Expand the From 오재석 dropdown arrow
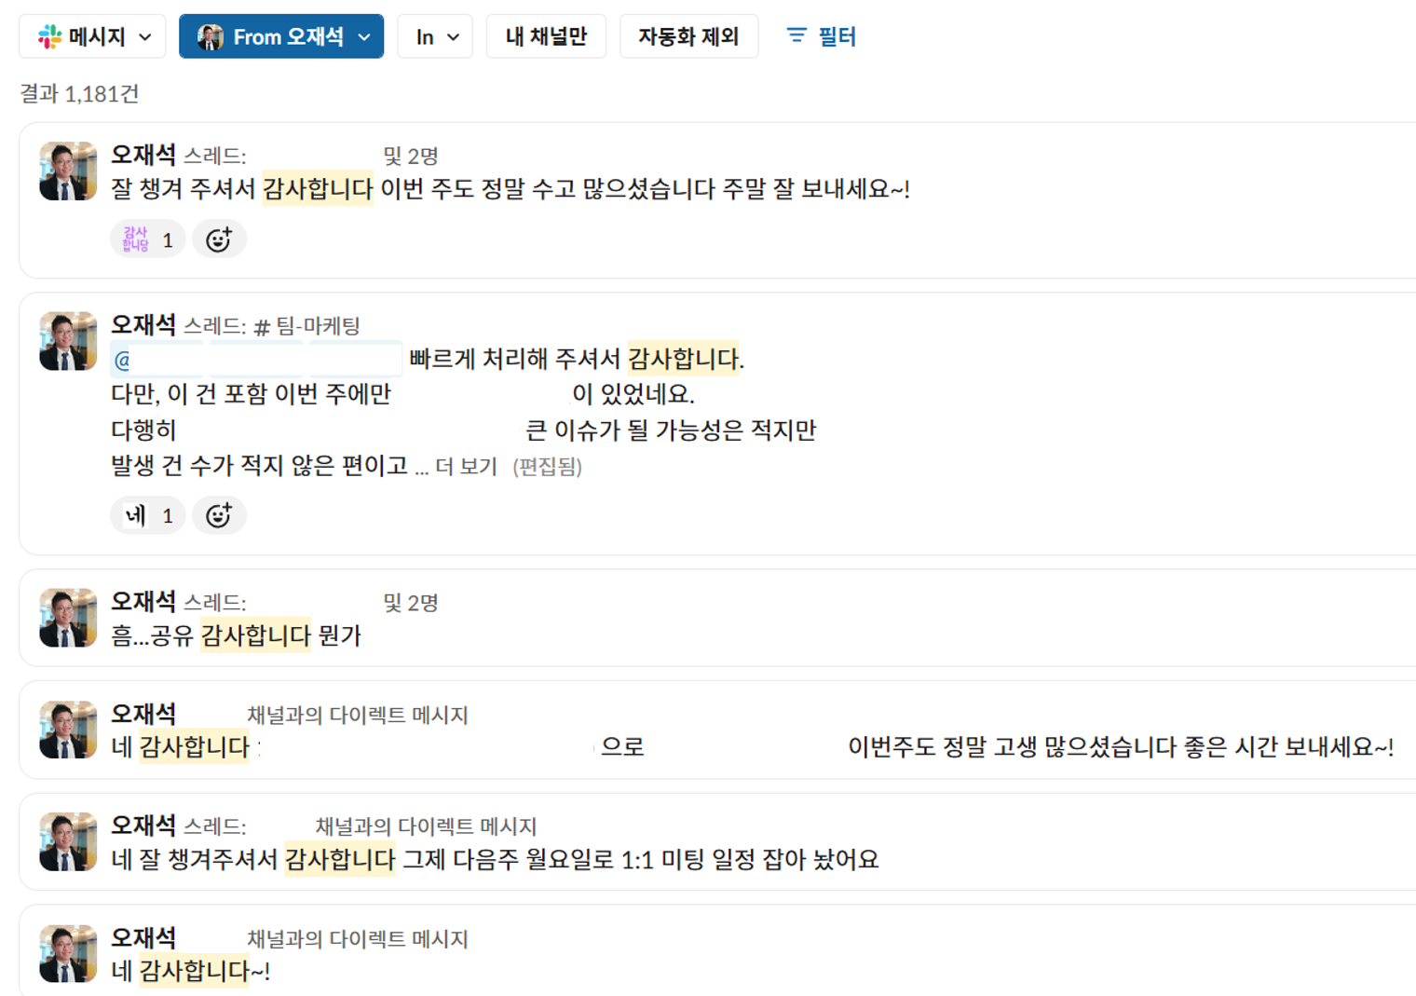Image resolution: width=1416 pixels, height=996 pixels. (364, 37)
